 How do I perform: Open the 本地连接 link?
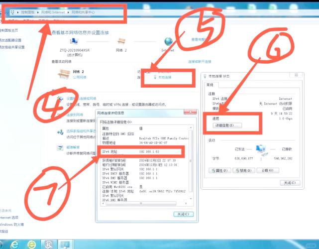tap(164, 78)
